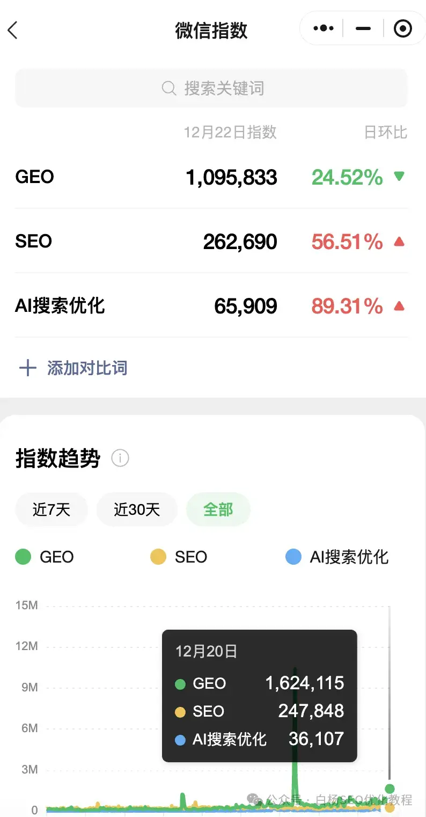Go back with the left arrow
The image size is (426, 817).
pyautogui.click(x=13, y=30)
